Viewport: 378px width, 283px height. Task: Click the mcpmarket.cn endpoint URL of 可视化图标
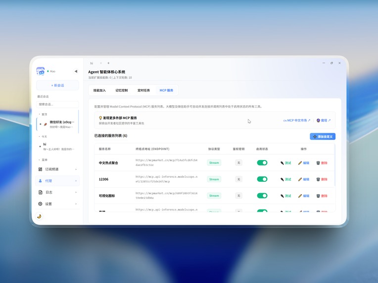tap(166, 196)
